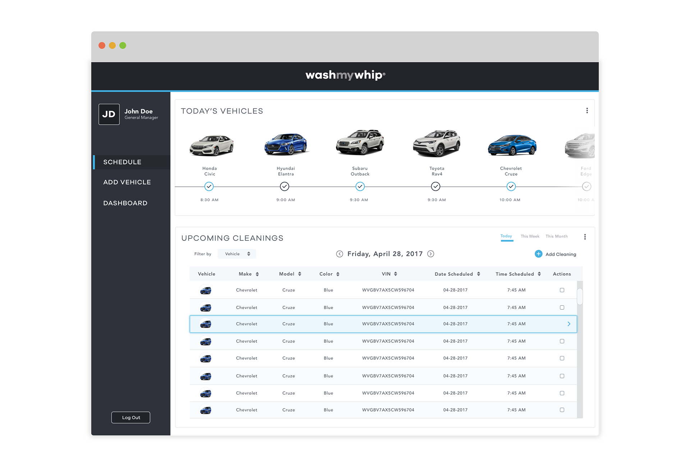Click the red macOS close window dot
This screenshot has height=469, width=690.
(102, 46)
